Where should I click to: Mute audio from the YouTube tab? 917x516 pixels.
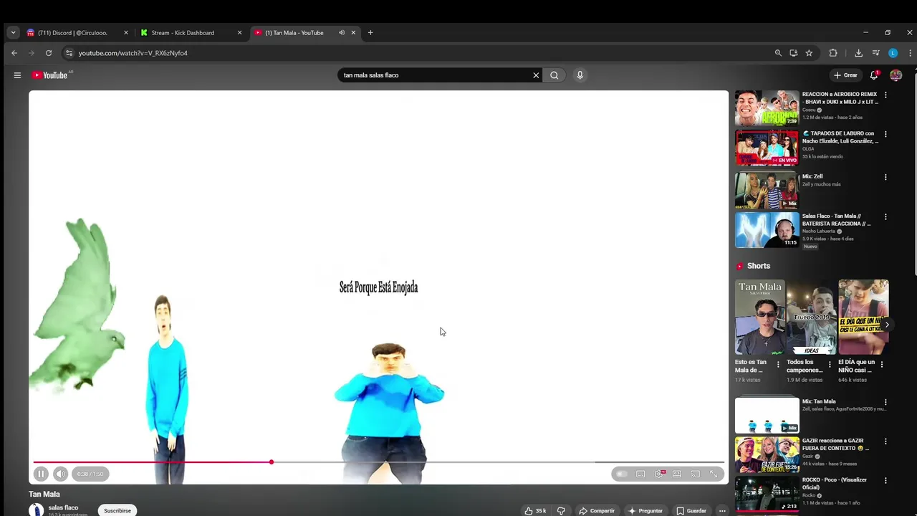point(342,32)
